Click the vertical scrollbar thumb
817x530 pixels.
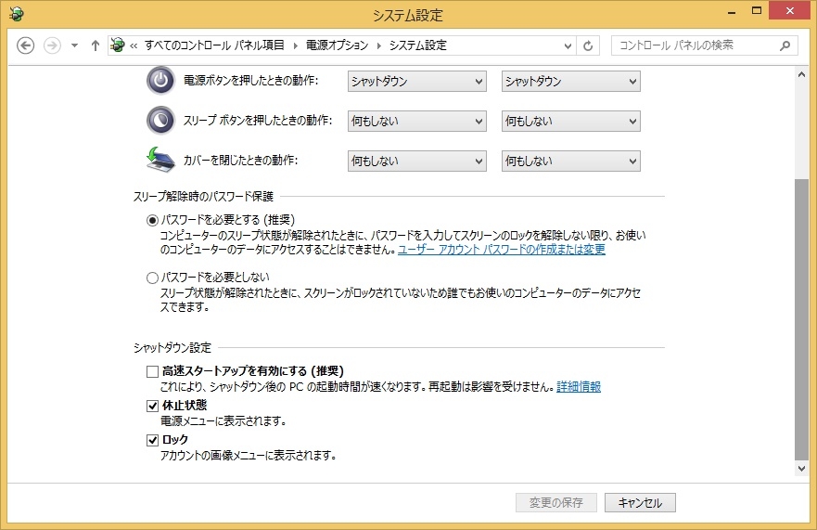[801, 319]
